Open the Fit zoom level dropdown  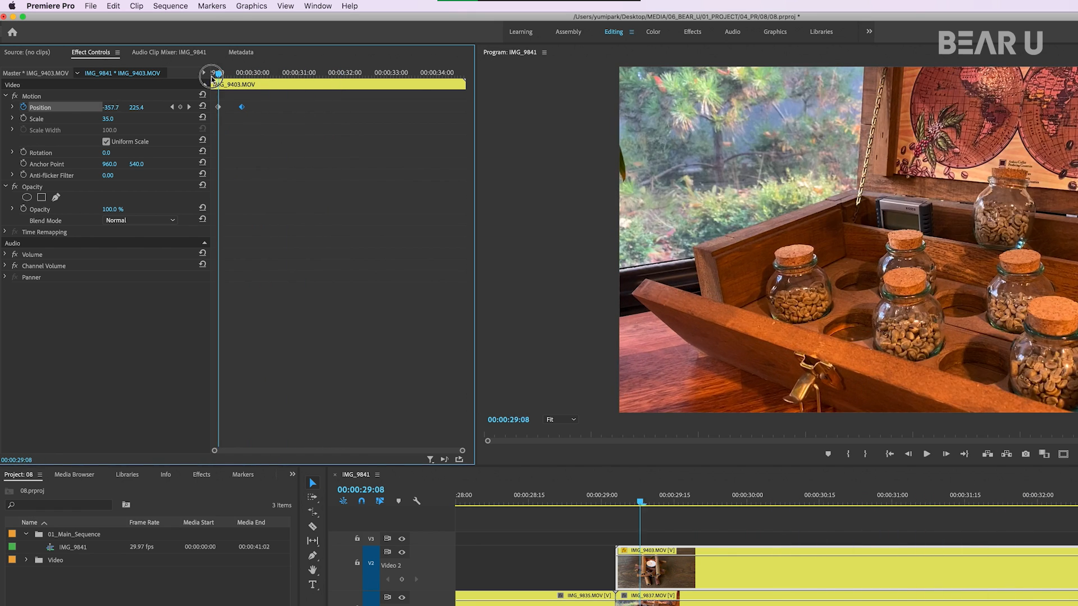pyautogui.click(x=561, y=420)
